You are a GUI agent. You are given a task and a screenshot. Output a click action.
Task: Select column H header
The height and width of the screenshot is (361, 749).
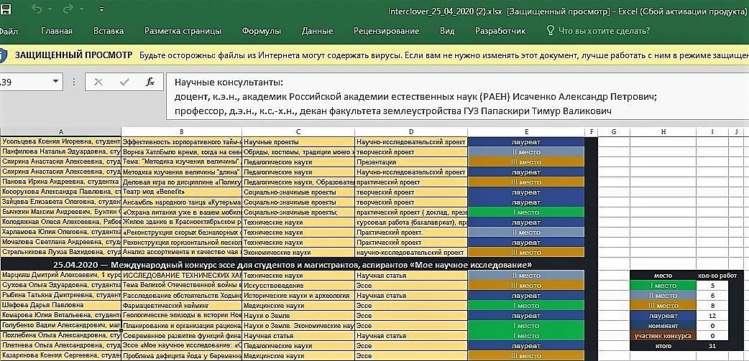(x=663, y=131)
